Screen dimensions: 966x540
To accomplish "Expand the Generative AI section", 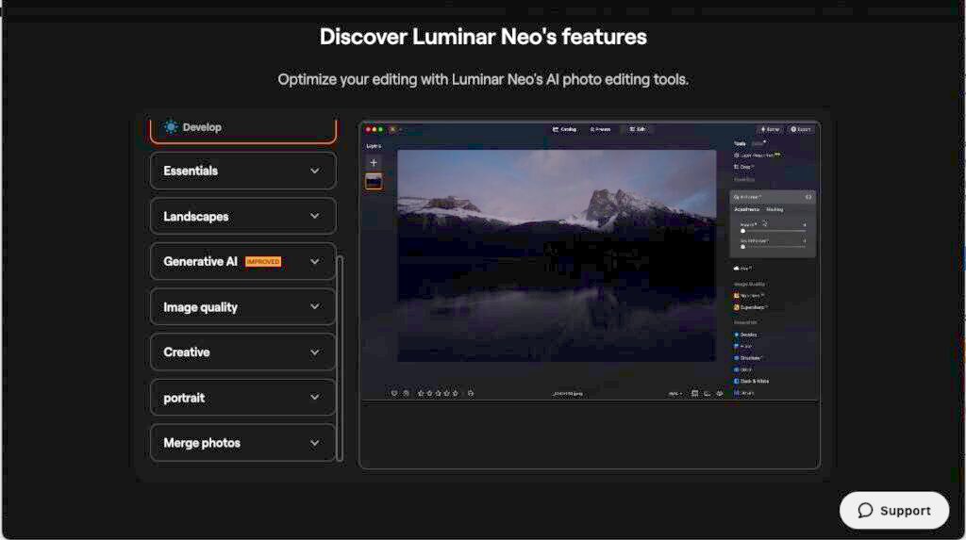I will tap(242, 262).
